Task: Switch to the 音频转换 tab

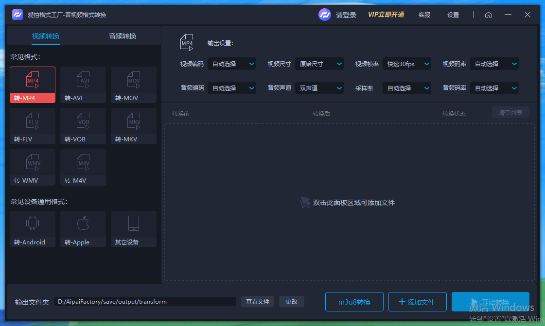Action: 123,36
